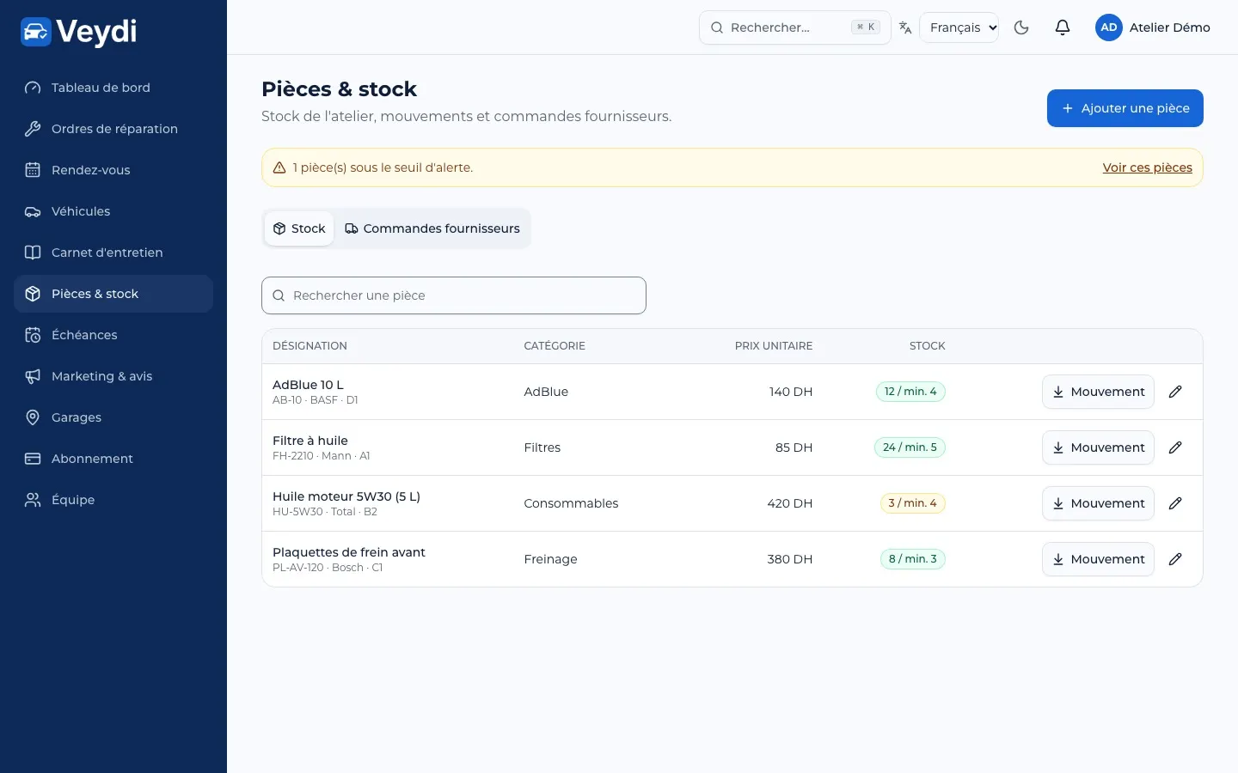Viewport: 1238px width, 773px height.
Task: Record a Mouvement for Plaquettes de frein avant
Action: (1098, 559)
